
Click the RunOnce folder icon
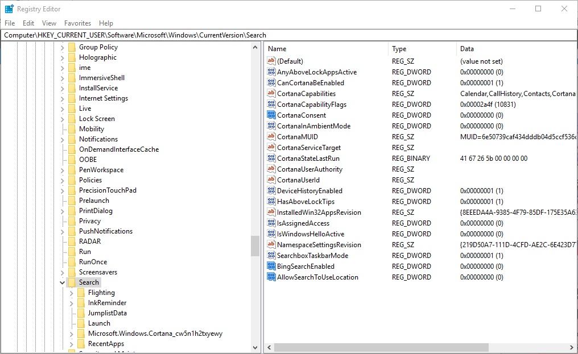[72, 262]
